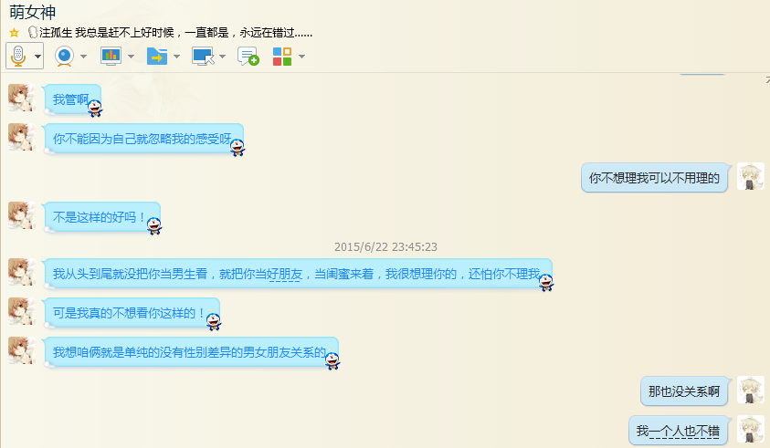
Task: Click avatar beside 不是这样的好吗 message
Action: pyautogui.click(x=22, y=215)
